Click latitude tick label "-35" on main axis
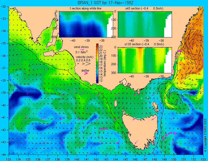The height and width of the screenshot is (161, 208). pos(3,43)
